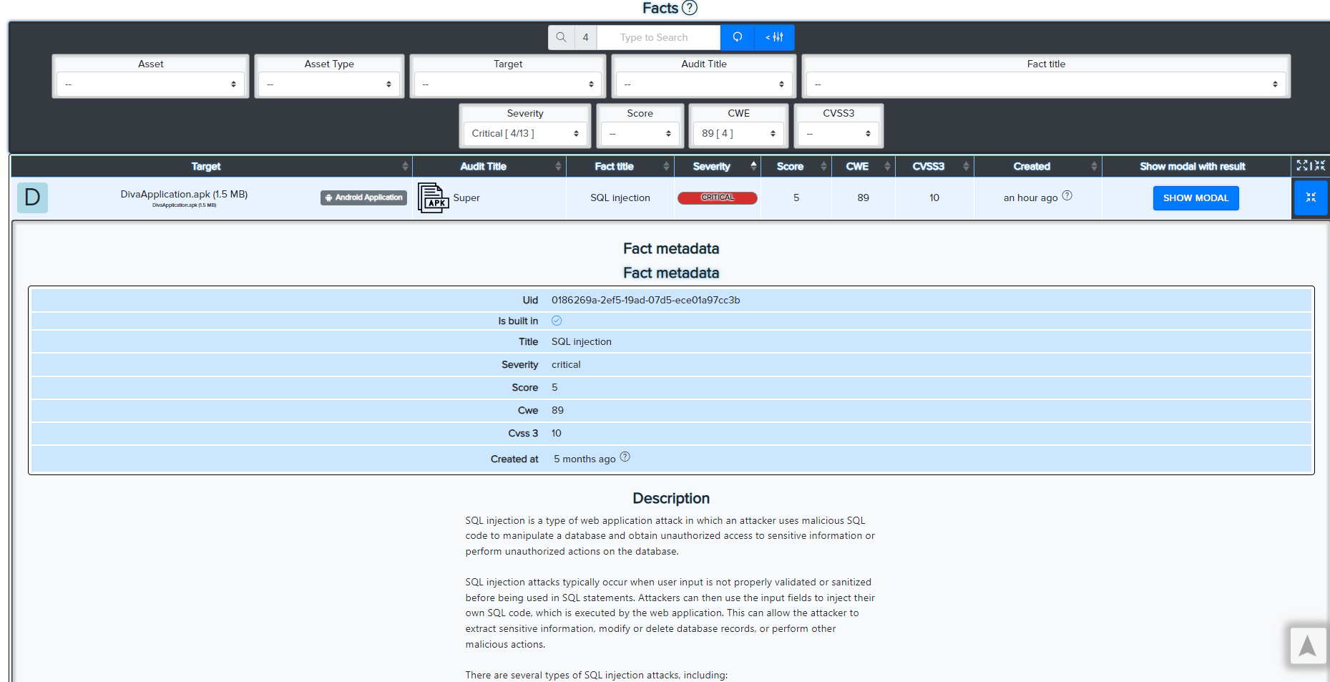The width and height of the screenshot is (1330, 682).
Task: Sort table by Target column
Action: point(211,166)
